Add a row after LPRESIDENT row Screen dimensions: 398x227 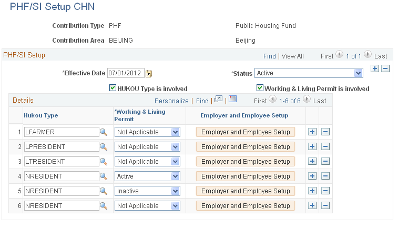[312, 146]
